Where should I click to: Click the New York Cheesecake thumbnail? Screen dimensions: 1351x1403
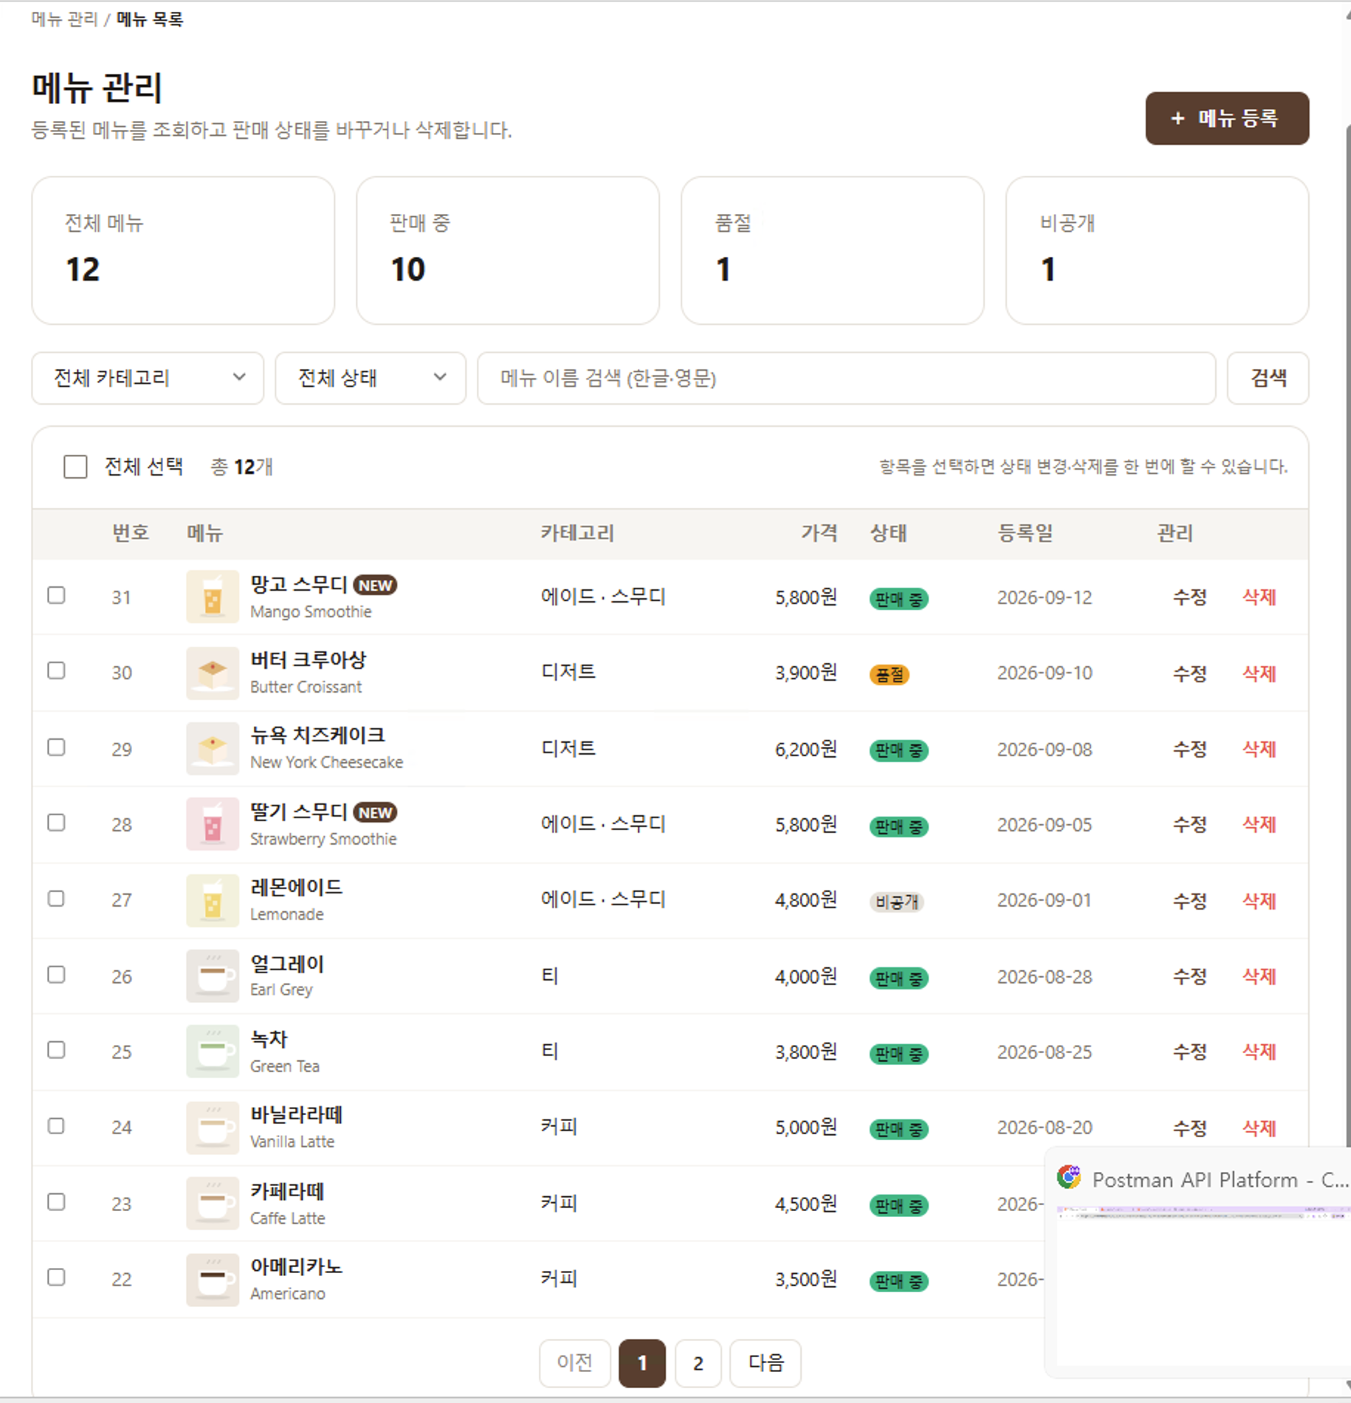(212, 749)
